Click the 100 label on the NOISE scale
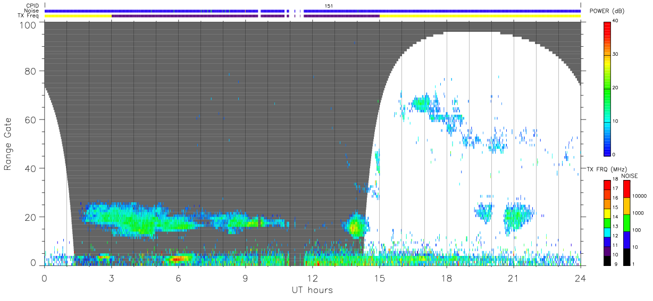The width and height of the screenshot is (653, 301). tap(638, 230)
